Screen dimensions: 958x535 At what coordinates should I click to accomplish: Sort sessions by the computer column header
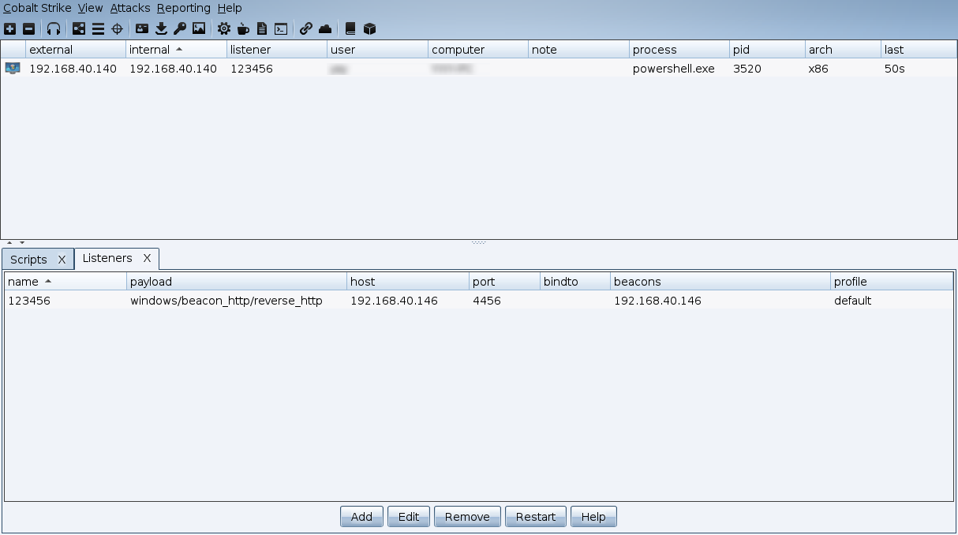point(478,50)
